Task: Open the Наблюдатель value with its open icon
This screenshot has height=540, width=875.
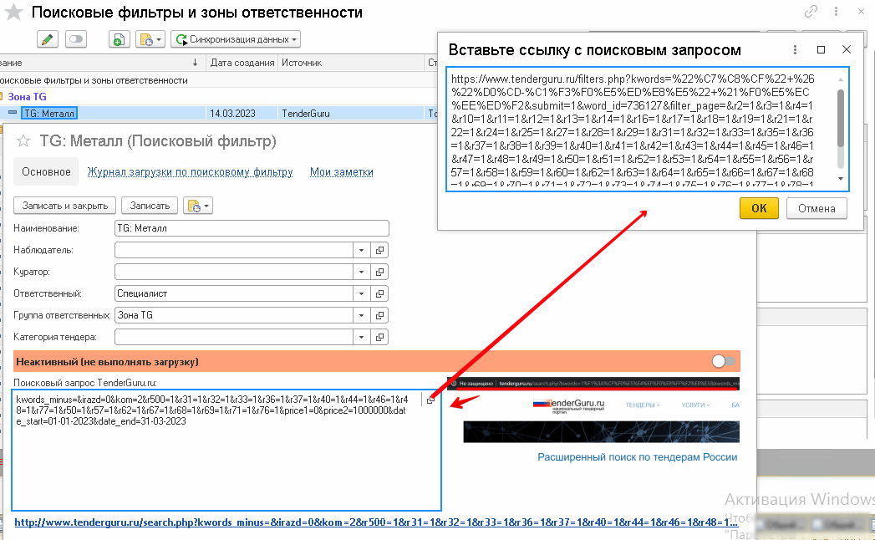Action: pos(379,250)
